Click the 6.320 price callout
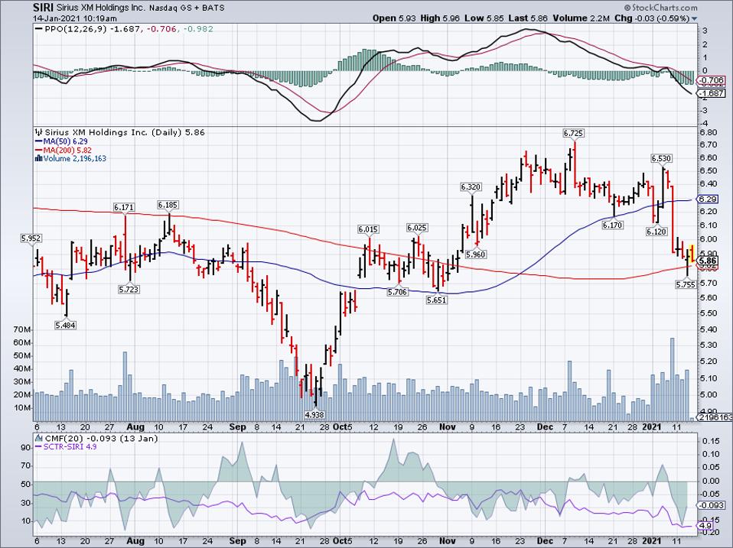Screen dimensions: 733x548 pyautogui.click(x=471, y=187)
